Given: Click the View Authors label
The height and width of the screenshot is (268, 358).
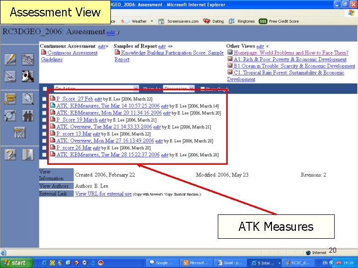Looking at the screenshot, I should (56, 186).
